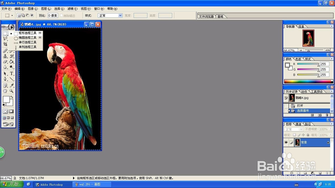Open the status bar info arrow menu
The image size is (335, 188).
tap(74, 178)
